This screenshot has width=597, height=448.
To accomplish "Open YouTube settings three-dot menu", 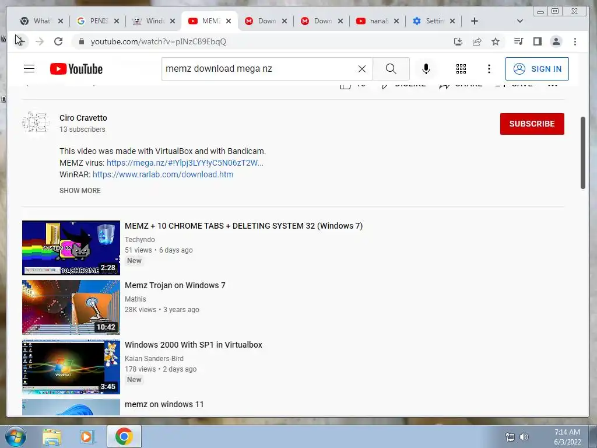I will pos(489,69).
